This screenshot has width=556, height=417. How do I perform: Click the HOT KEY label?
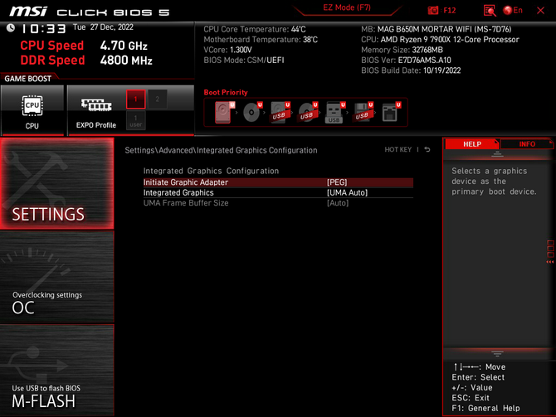tap(397, 150)
